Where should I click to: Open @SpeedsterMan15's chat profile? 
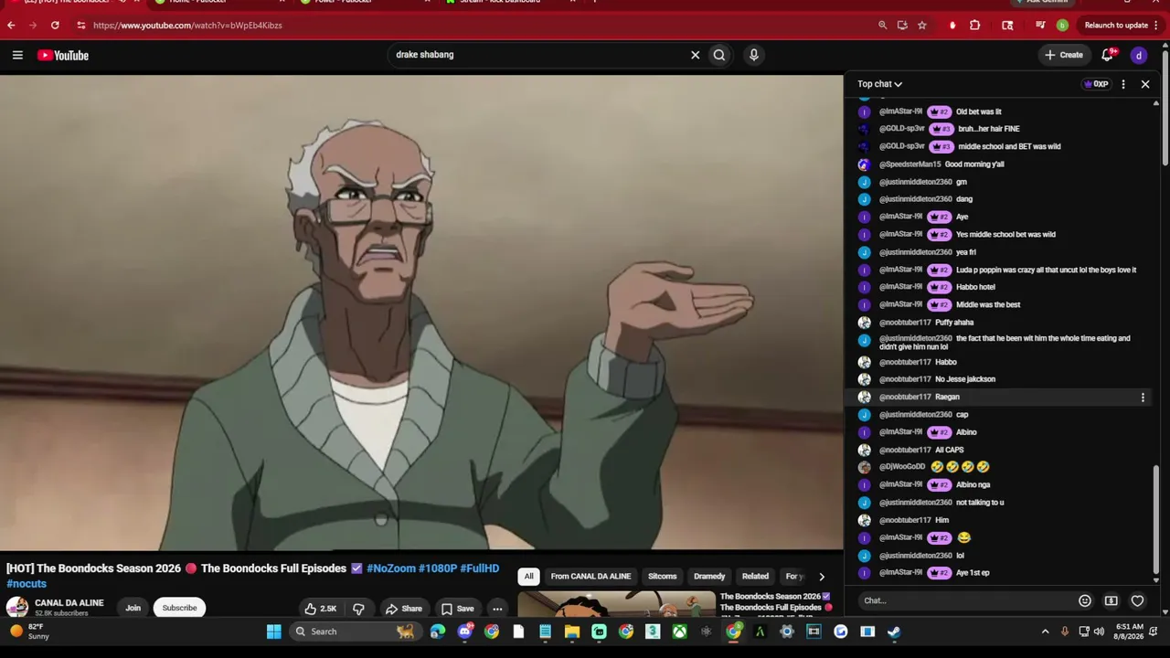coord(909,164)
